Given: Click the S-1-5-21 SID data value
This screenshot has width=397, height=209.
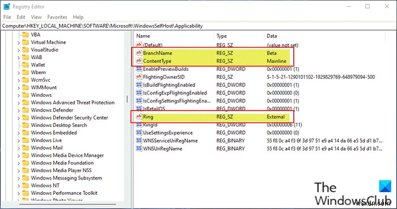Looking at the screenshot, I should [321, 77].
